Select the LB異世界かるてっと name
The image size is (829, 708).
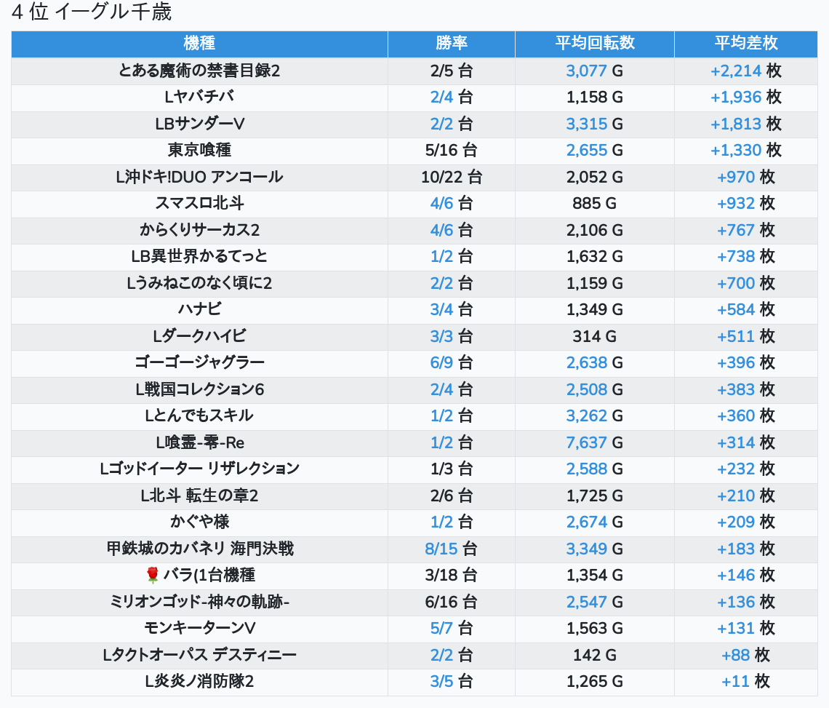pyautogui.click(x=199, y=257)
